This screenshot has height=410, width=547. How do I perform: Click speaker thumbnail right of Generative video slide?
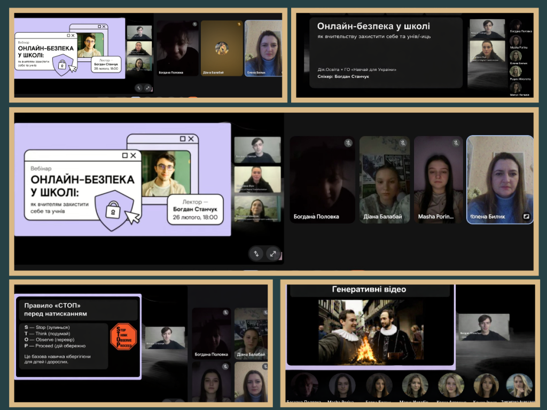483,327
